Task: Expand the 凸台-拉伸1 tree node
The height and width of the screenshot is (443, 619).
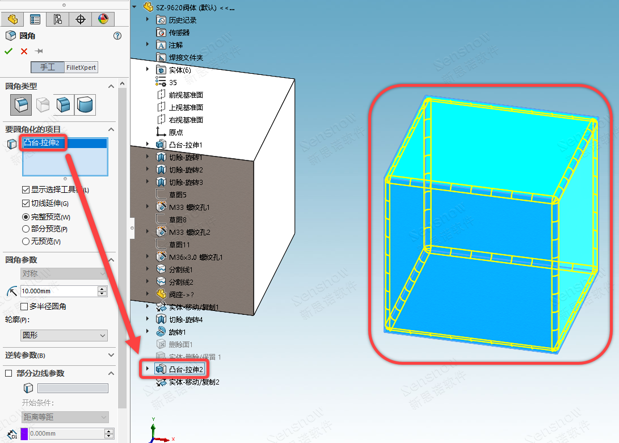Action: pyautogui.click(x=148, y=145)
